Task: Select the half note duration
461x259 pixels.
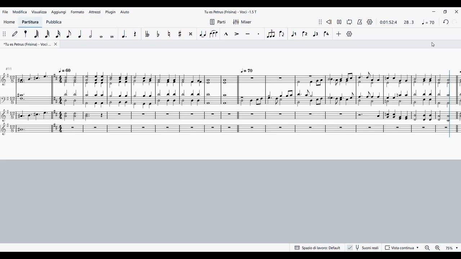Action: pos(90,34)
